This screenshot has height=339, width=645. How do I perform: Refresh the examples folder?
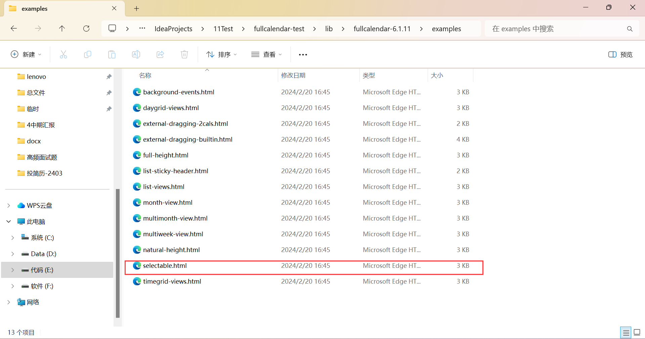coord(86,29)
